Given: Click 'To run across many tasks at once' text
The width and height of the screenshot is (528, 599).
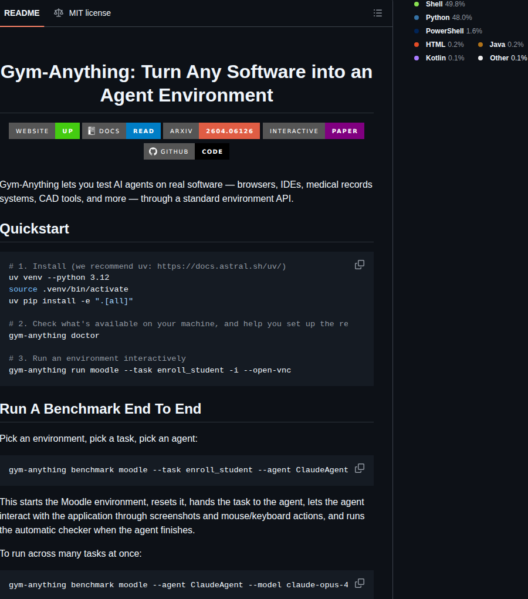Looking at the screenshot, I should point(70,554).
